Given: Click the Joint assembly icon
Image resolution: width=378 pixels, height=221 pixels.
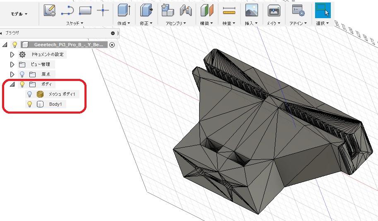Looking at the screenshot, I should [186, 10].
